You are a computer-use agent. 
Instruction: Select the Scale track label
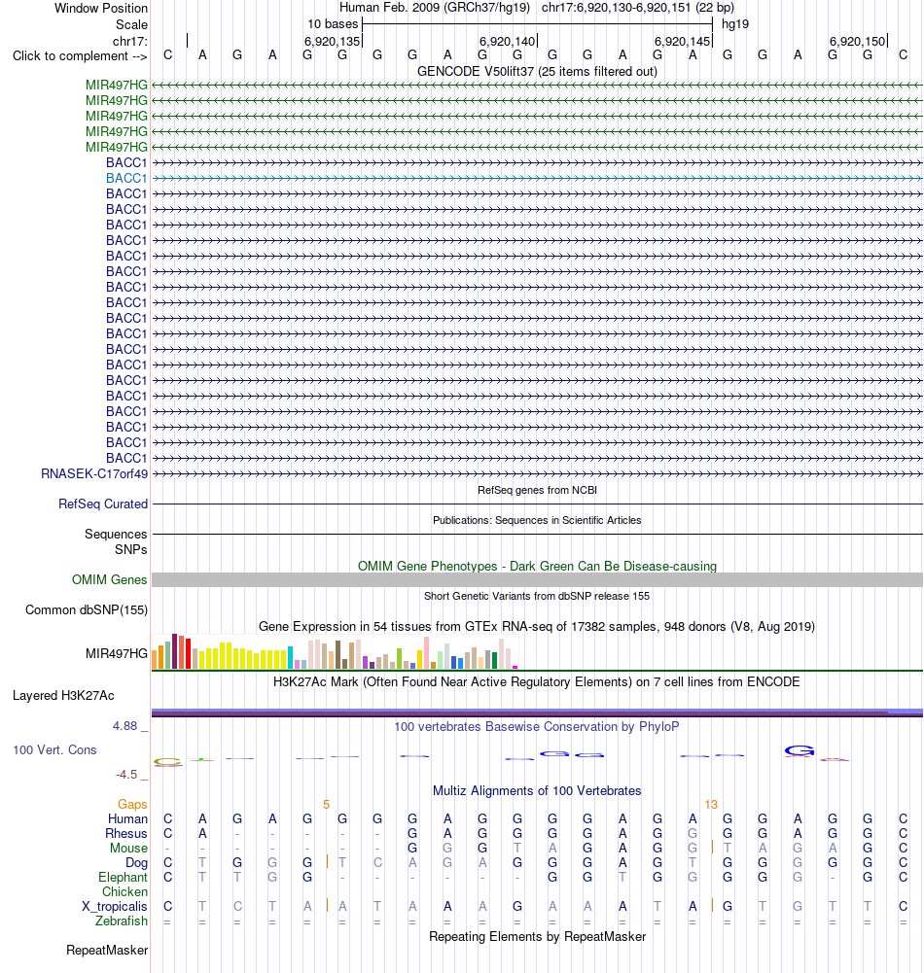point(131,25)
